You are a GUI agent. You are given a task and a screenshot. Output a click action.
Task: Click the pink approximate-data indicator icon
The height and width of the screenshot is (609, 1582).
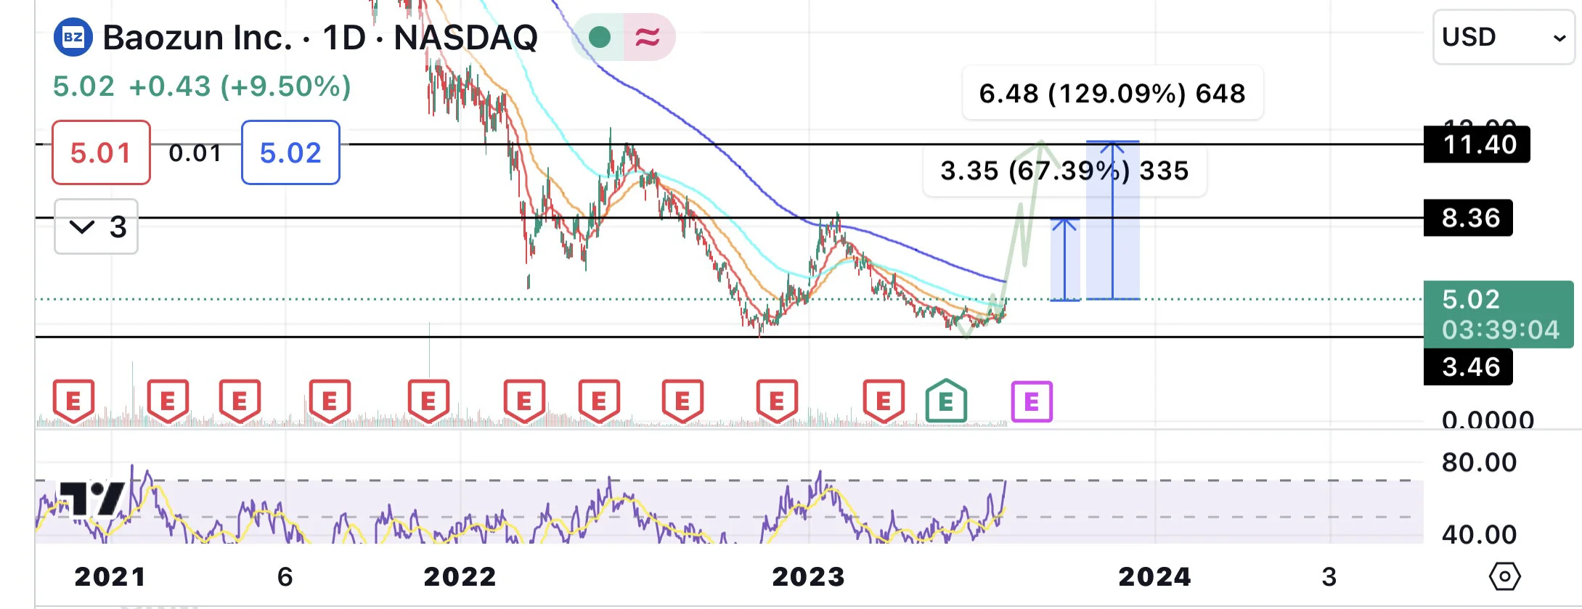tap(648, 37)
